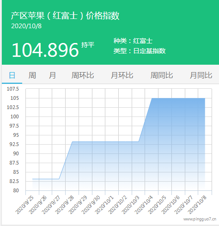This screenshot has width=219, height=226.
Task: Select the 月同比 tab
Action: 201,75
